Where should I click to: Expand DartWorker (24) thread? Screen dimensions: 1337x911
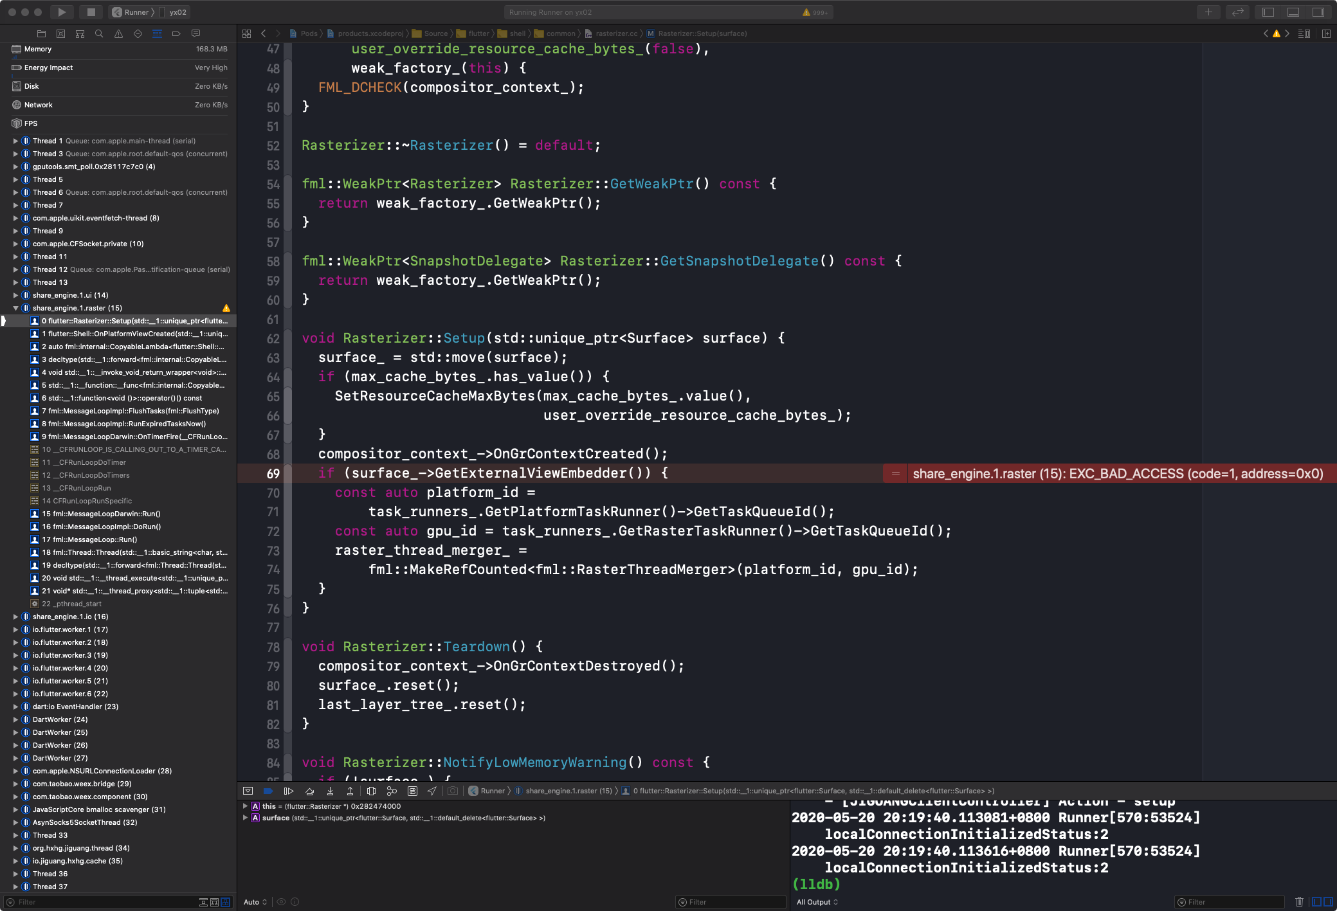(x=15, y=719)
